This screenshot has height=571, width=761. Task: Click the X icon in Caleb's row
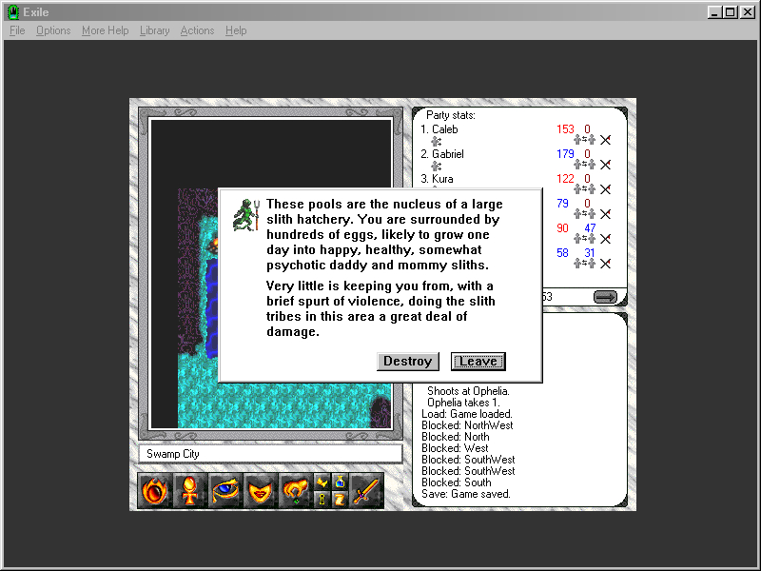tap(605, 140)
